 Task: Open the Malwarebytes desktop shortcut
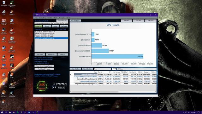click(x=4, y=66)
